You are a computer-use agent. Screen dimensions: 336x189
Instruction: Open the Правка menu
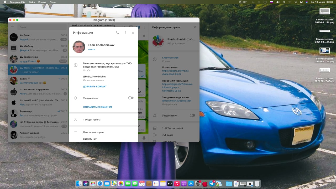coord(42,2)
